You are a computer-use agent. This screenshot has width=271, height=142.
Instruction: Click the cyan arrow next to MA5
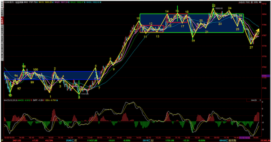click(x=37, y=2)
